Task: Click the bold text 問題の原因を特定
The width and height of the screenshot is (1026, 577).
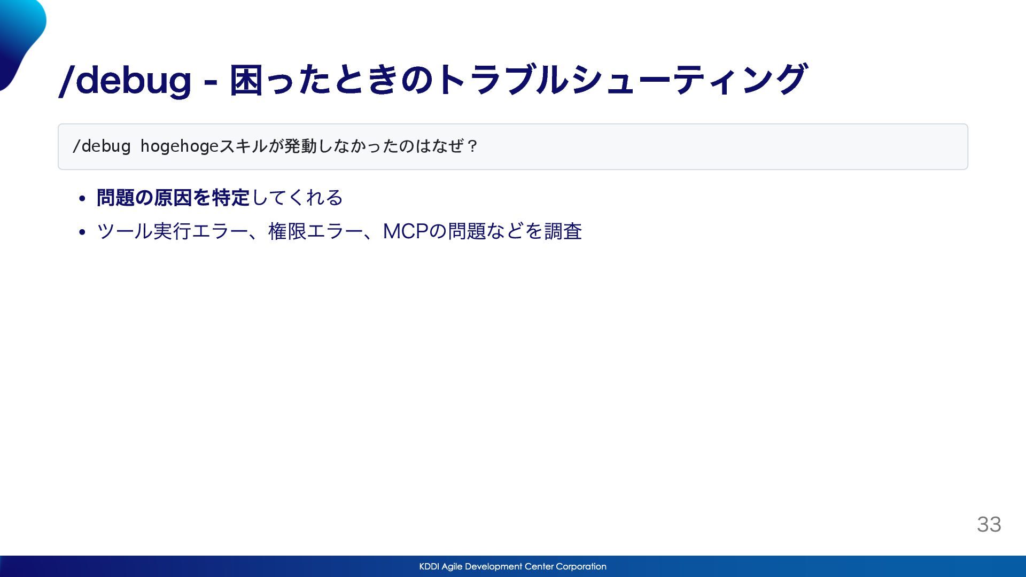Action: (x=173, y=198)
